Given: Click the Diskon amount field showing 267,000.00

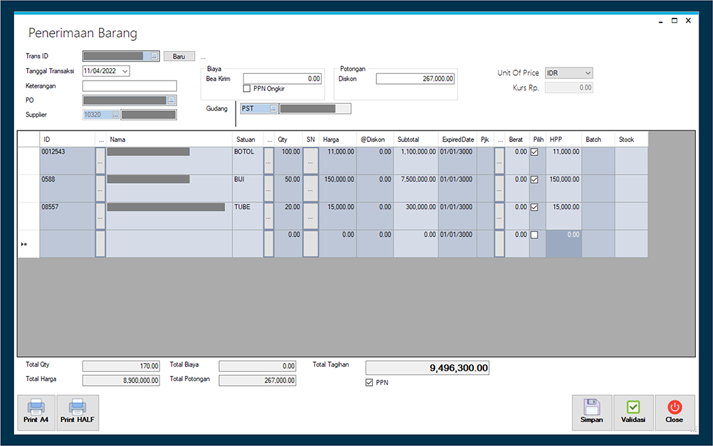Looking at the screenshot, I should click(x=415, y=79).
